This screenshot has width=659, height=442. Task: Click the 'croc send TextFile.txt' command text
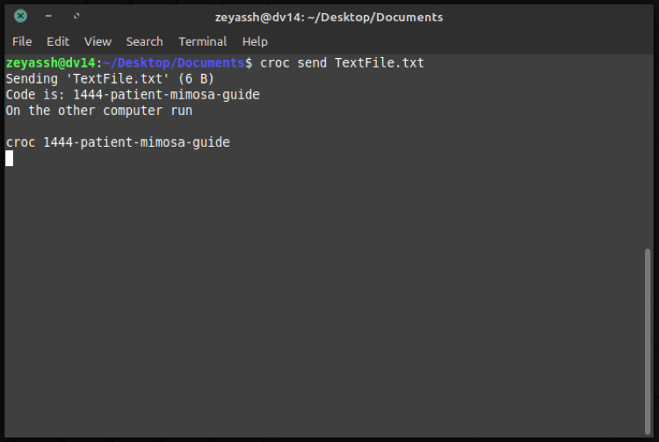342,63
